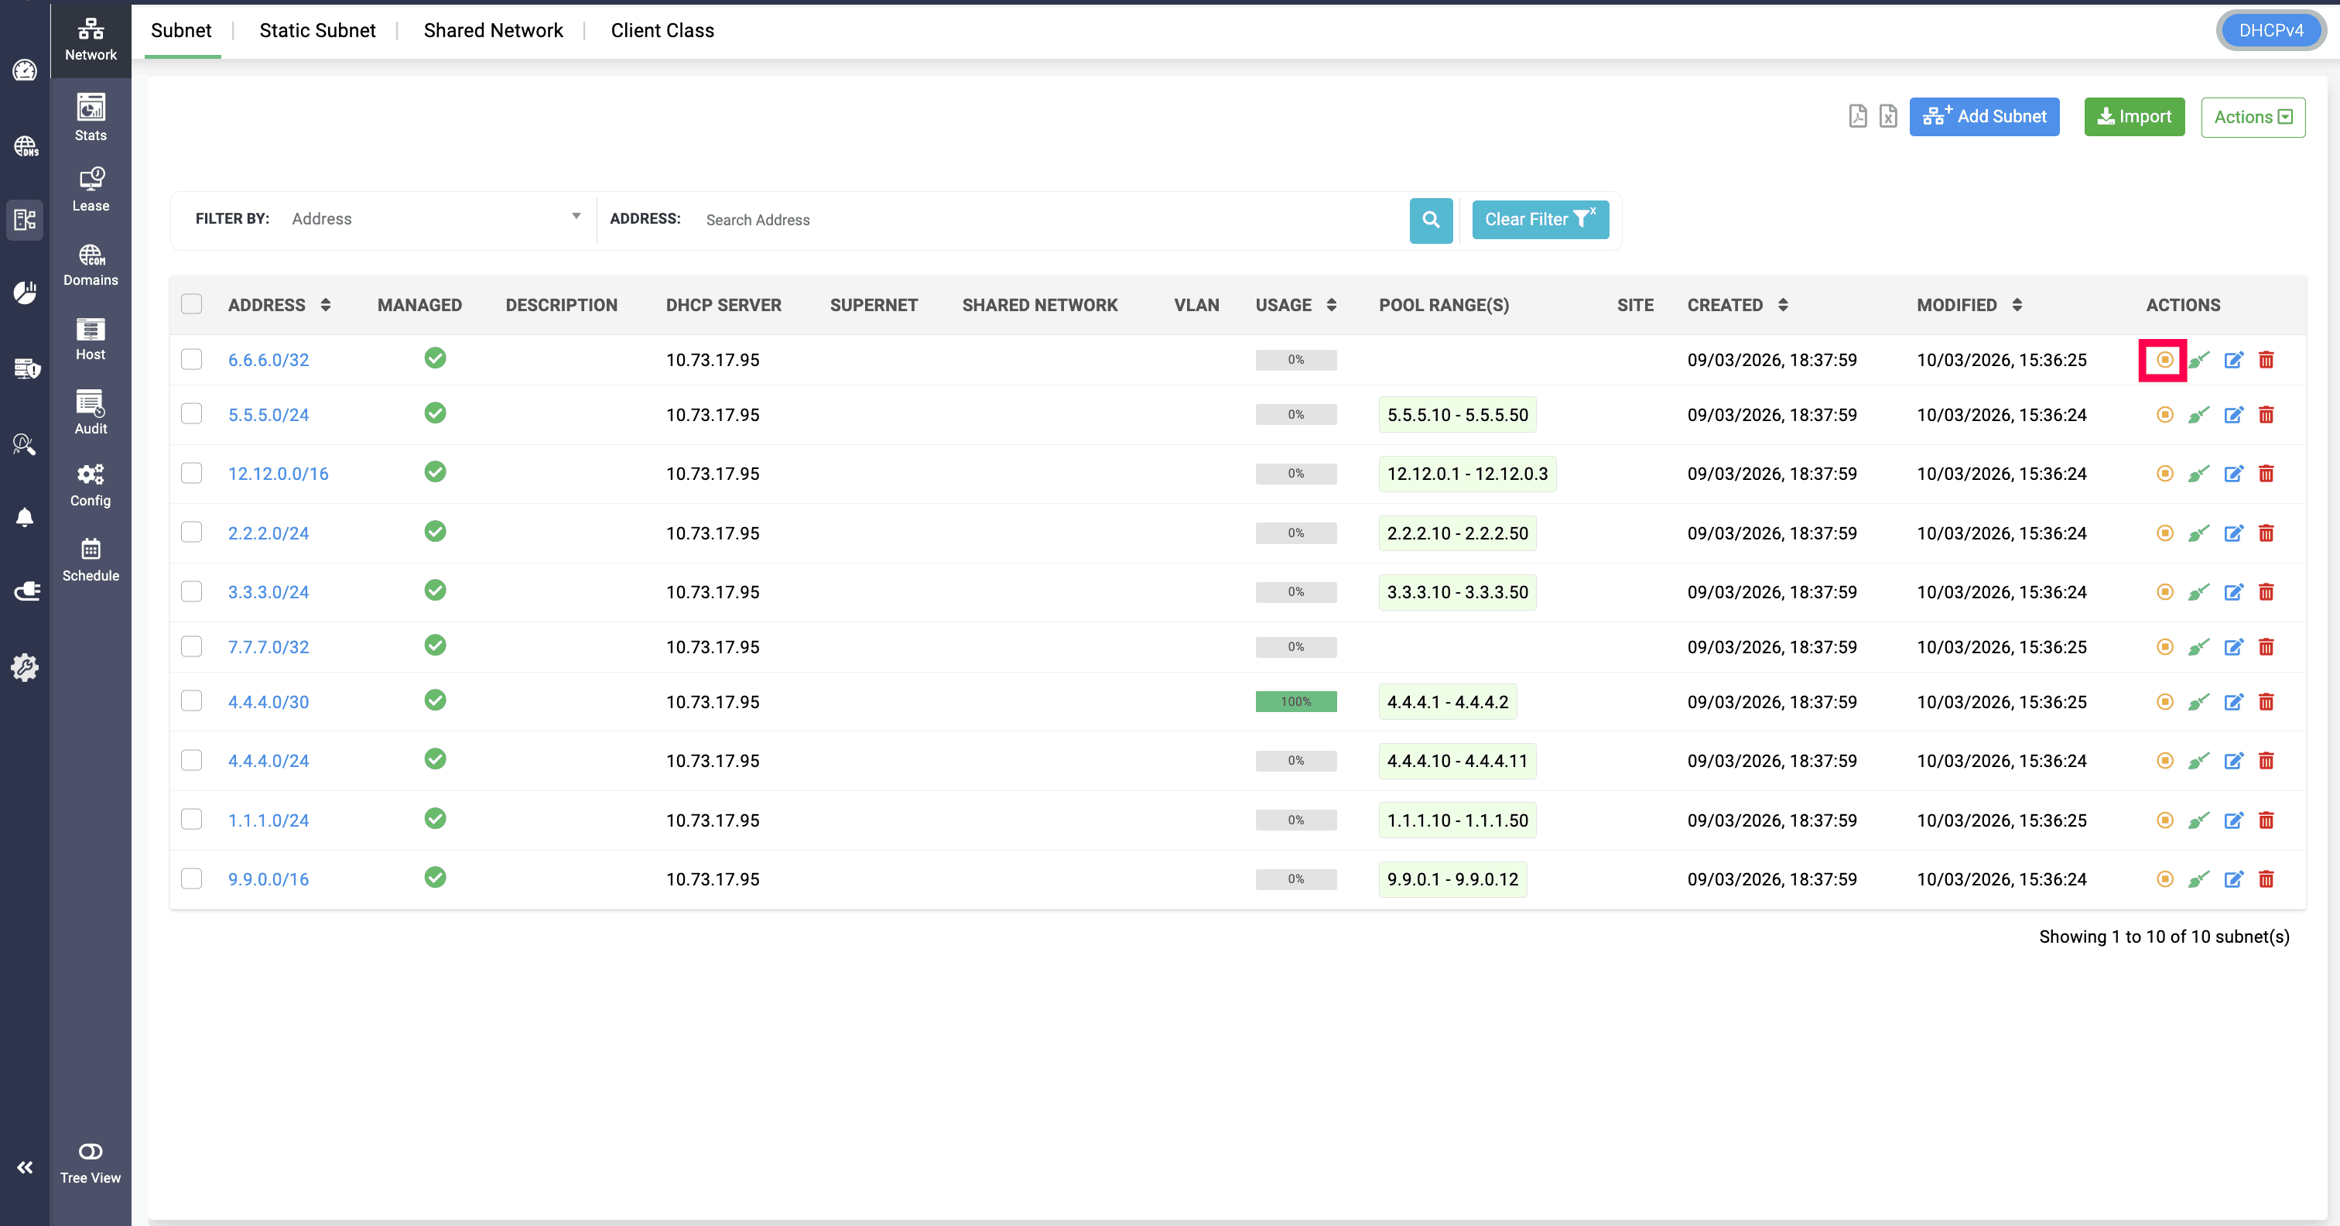Select the 6.6.6.0/32 row checkbox
This screenshot has width=2340, height=1226.
click(x=191, y=359)
